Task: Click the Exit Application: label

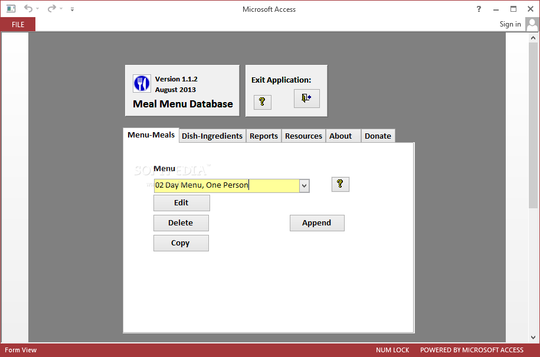Action: pyautogui.click(x=281, y=80)
